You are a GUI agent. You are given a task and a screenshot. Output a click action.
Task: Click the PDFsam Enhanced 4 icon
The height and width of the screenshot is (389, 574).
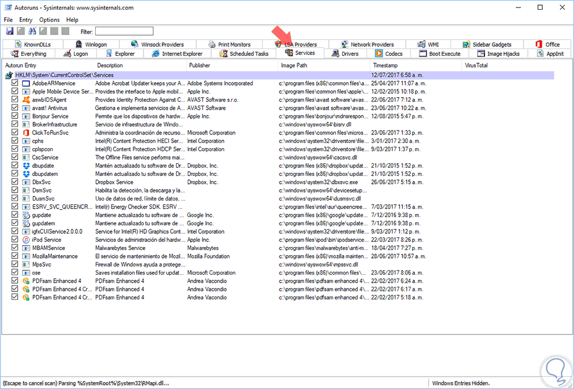[x=26, y=281]
